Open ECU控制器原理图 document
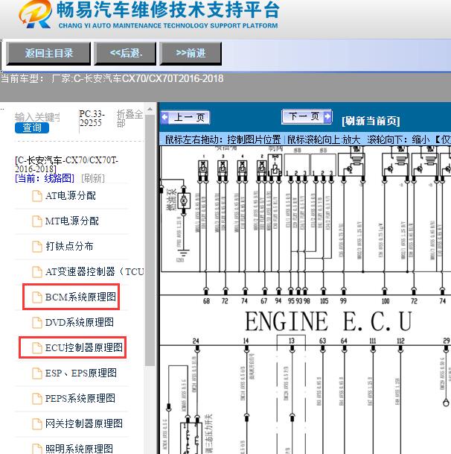 84,347
